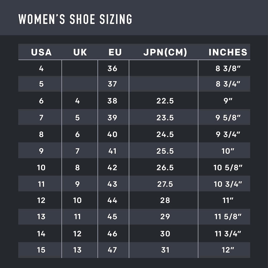The image size is (268, 268).
Task: Select the USA column header
Action: point(41,52)
